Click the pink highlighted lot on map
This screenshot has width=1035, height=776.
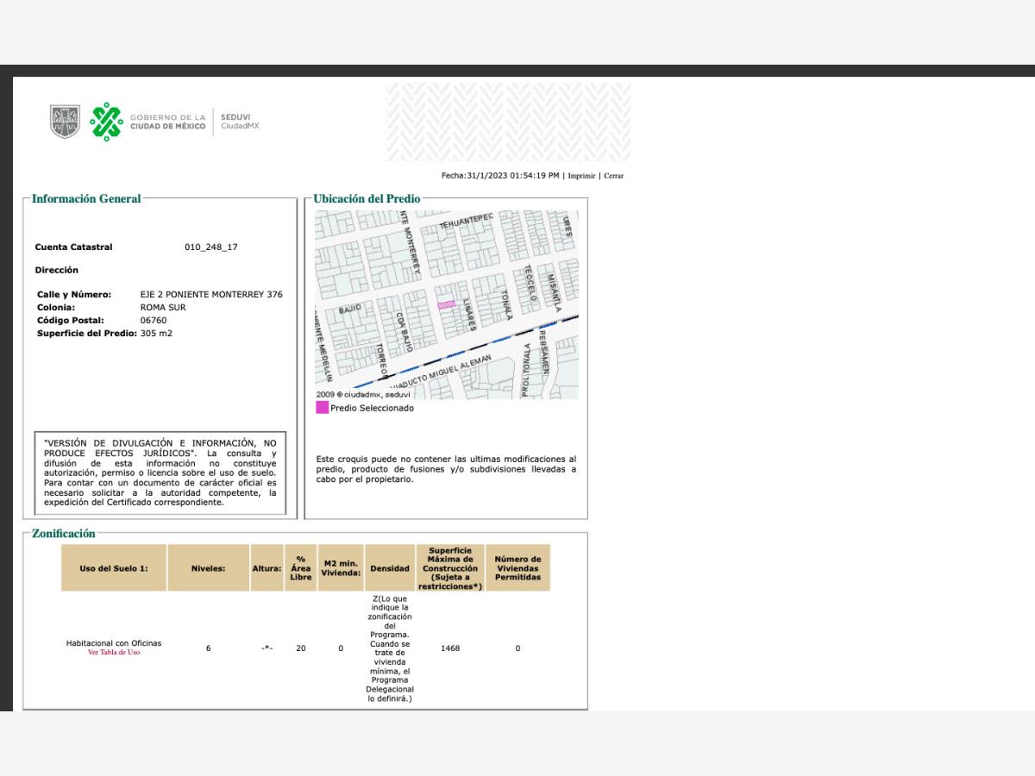coord(446,304)
